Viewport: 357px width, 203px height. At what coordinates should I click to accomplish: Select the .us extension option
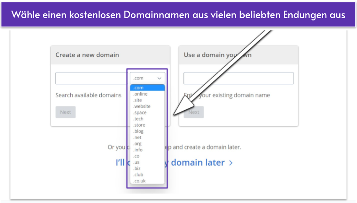(x=147, y=162)
